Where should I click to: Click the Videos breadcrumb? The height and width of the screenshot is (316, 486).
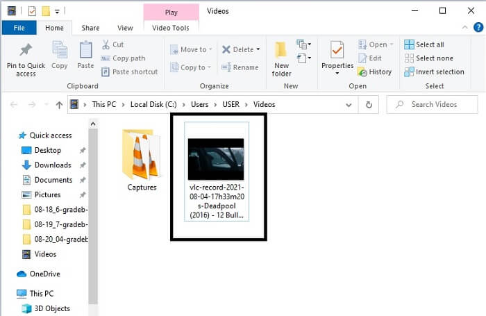[x=264, y=104]
